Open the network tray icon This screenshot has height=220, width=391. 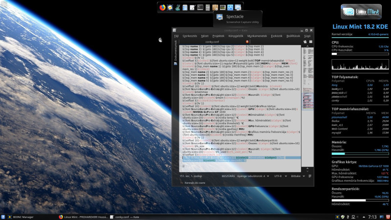[x=353, y=217]
